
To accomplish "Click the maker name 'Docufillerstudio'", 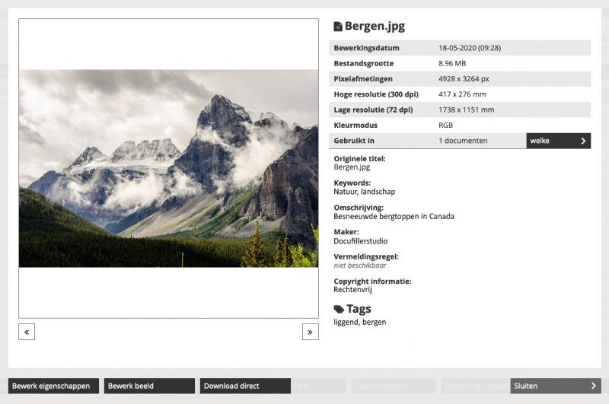I will tap(361, 240).
